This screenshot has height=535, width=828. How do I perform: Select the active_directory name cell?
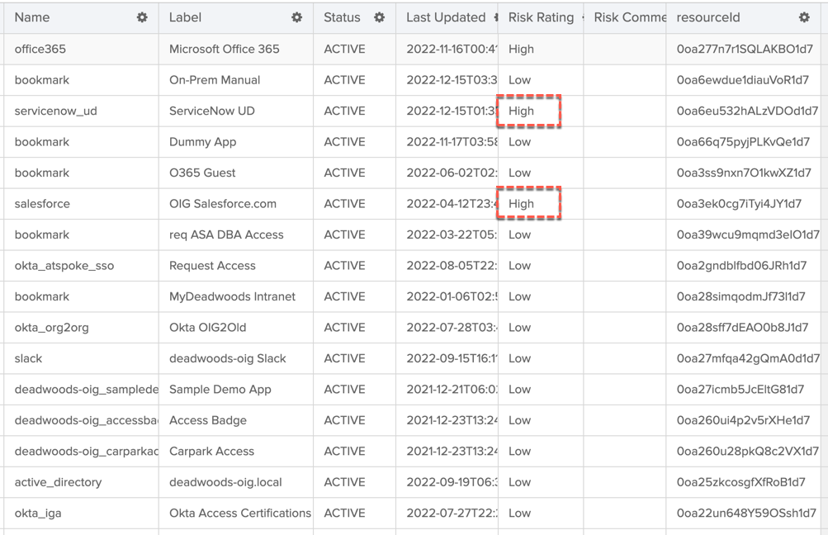click(x=58, y=482)
